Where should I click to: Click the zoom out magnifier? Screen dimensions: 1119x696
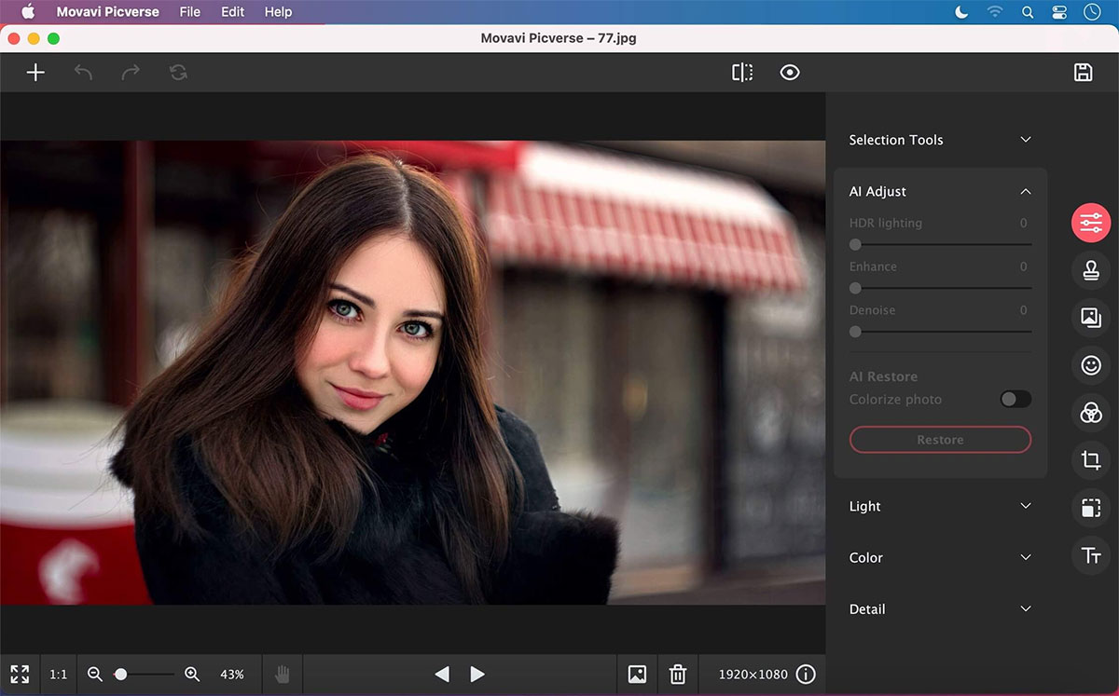(95, 674)
